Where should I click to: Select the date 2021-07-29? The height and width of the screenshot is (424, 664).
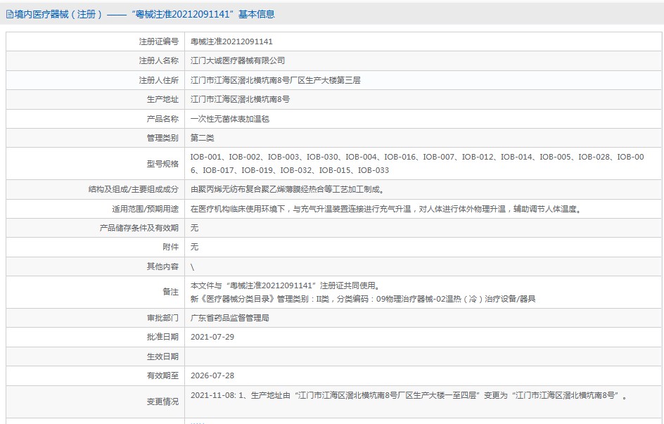pyautogui.click(x=212, y=338)
